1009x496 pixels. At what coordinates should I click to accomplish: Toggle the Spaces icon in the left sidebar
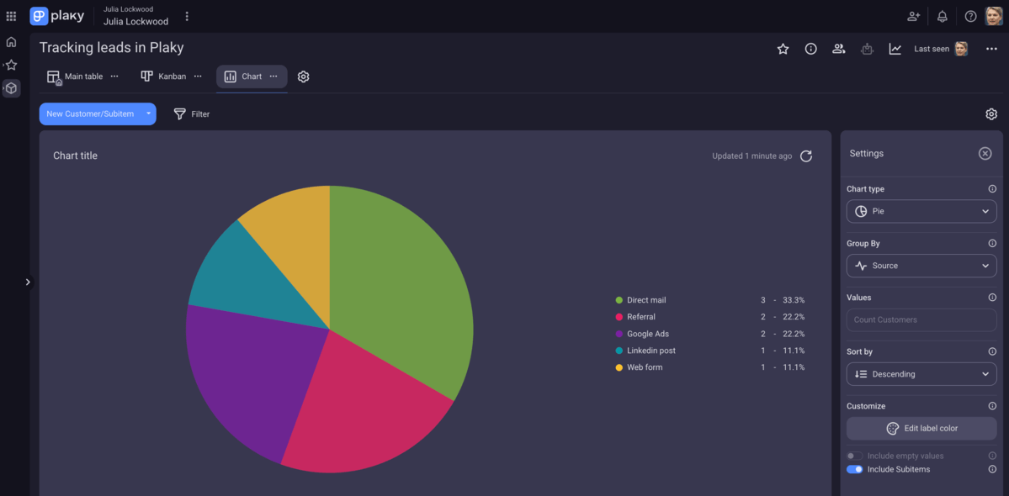11,87
